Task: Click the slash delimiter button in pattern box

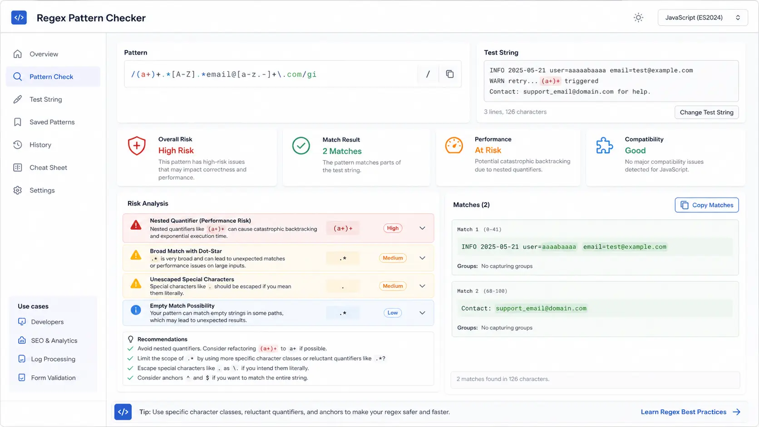Action: click(428, 74)
